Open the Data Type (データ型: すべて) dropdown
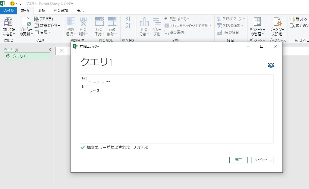 point(177,19)
